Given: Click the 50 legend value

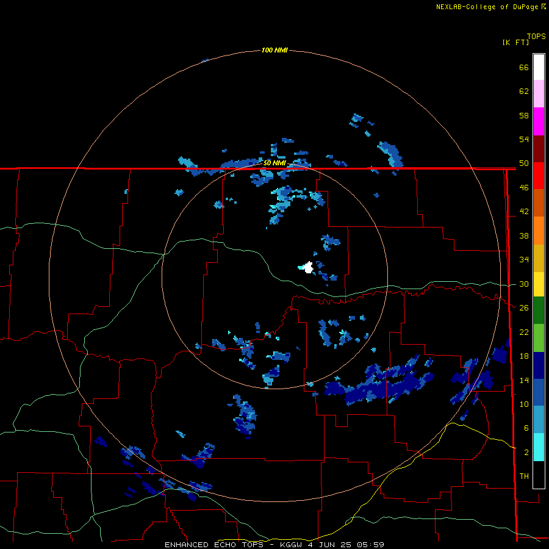Looking at the screenshot, I should point(524,163).
